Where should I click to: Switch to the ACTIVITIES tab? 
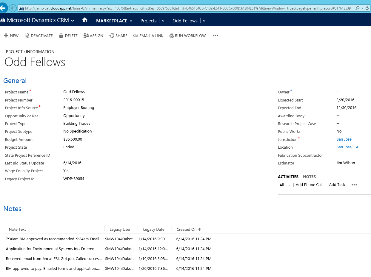[288, 177]
